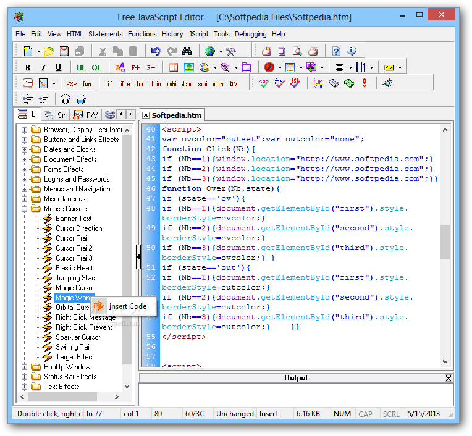The width and height of the screenshot is (472, 436).
Task: Close the Output panel
Action: [449, 378]
